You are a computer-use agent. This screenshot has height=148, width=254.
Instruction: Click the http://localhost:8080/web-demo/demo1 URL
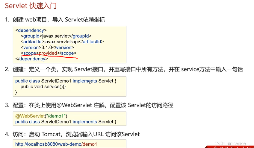(x=56, y=144)
